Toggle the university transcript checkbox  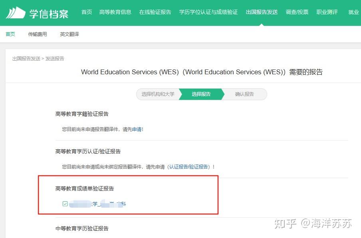(64, 204)
